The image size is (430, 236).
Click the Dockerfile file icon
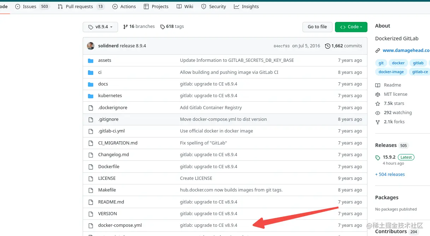(91, 167)
